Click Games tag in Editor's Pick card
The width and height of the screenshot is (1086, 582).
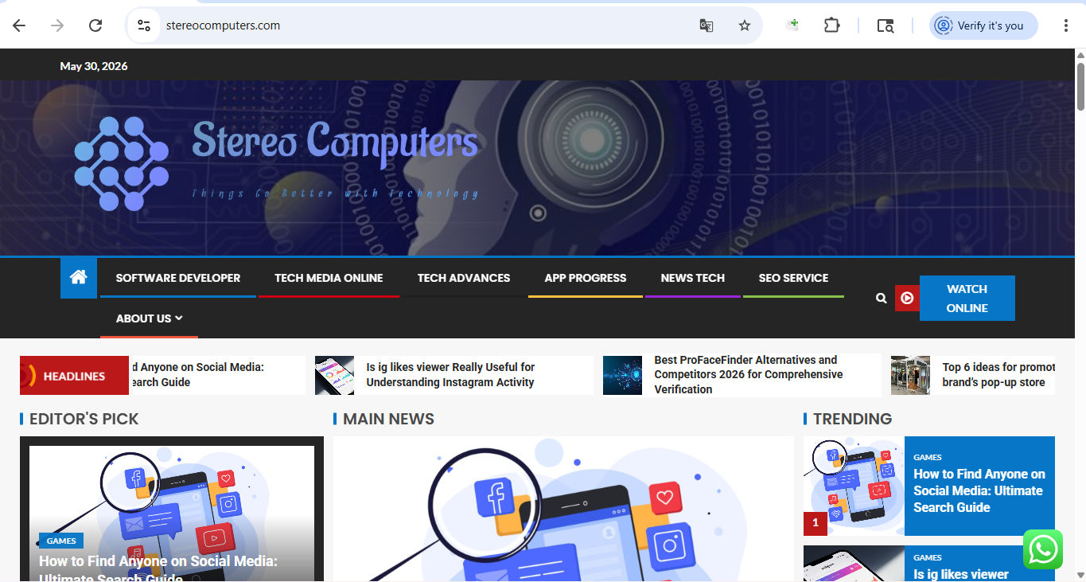(x=61, y=541)
